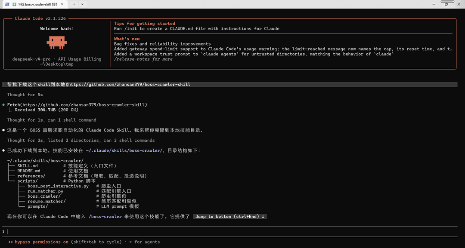Click 'Thought for 1s, ran 1 shell command'

pos(52,120)
